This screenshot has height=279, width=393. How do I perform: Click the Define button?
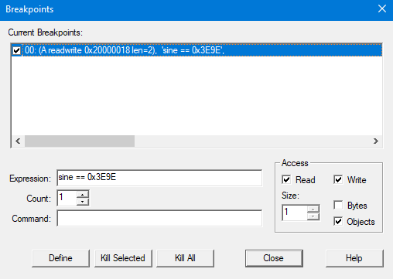tap(60, 258)
